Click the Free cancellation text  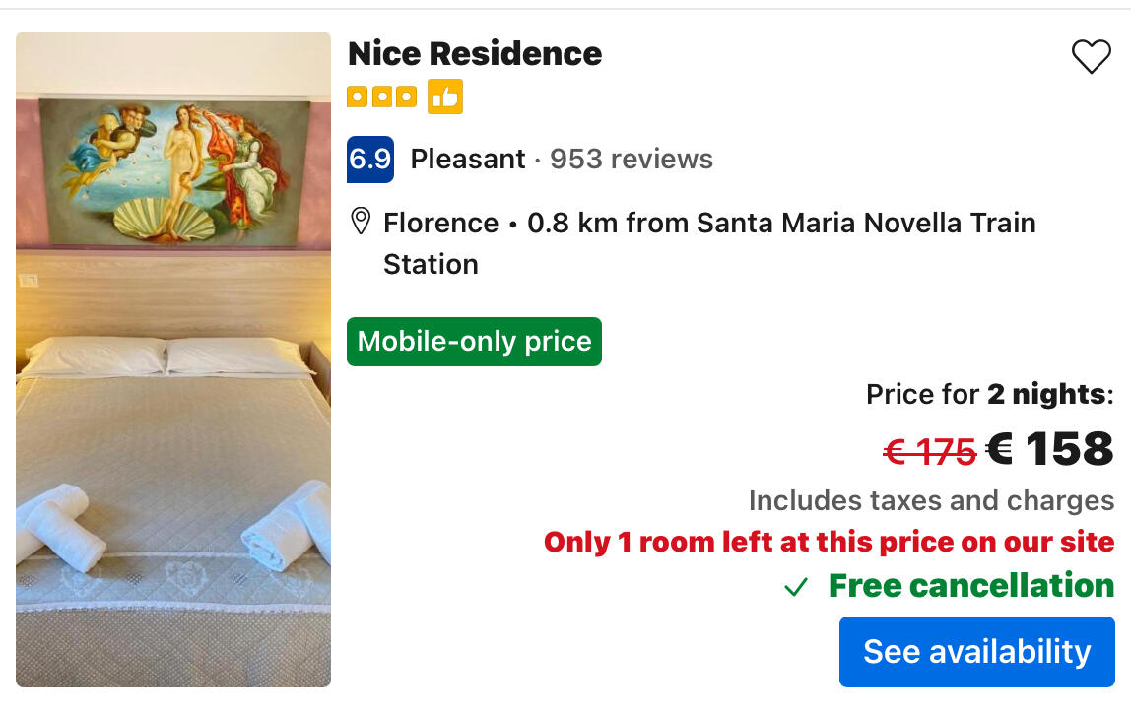pyautogui.click(x=971, y=586)
